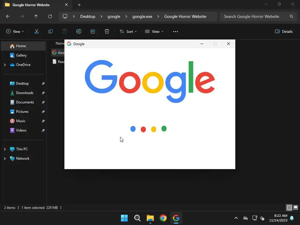This screenshot has width=300, height=225.
Task: Click the OneDrive cloud tray icon
Action: 246,218
